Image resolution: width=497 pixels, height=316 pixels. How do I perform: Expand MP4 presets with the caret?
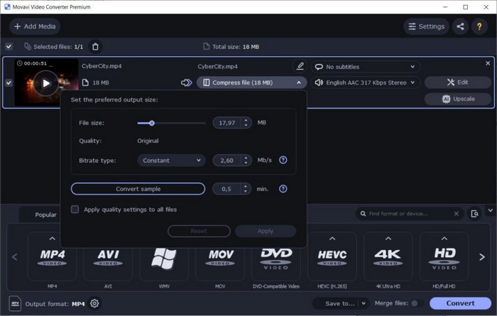53,239
